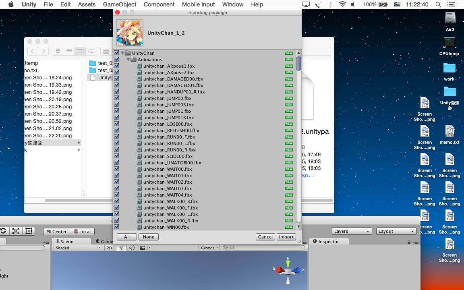Open the Layers dropdown
Viewport: 464px width, 290px height.
[351, 231]
